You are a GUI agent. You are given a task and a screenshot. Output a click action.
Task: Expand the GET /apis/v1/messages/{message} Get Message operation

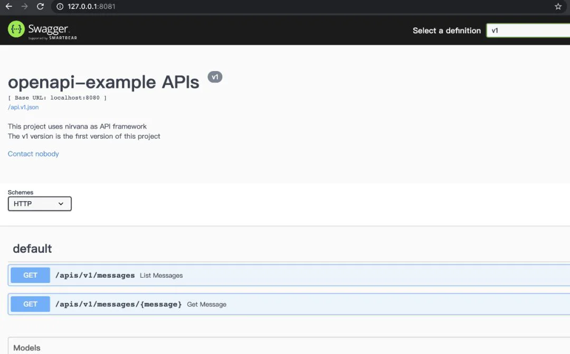(x=289, y=304)
